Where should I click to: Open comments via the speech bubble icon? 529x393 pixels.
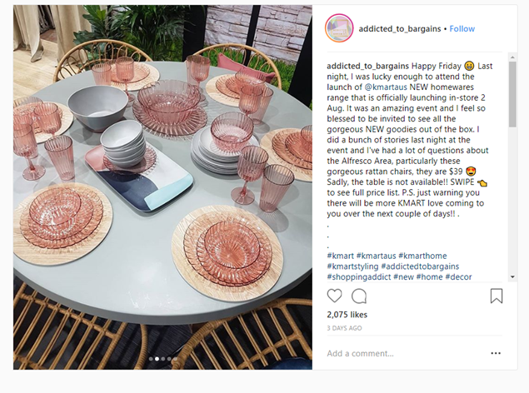point(359,296)
